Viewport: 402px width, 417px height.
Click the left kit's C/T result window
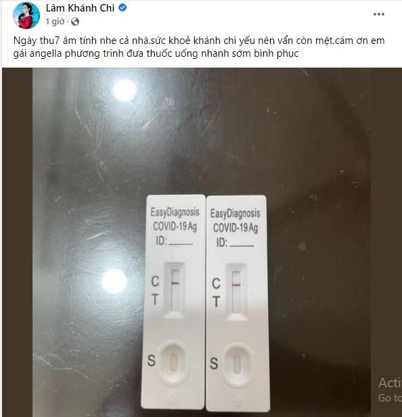[175, 290]
